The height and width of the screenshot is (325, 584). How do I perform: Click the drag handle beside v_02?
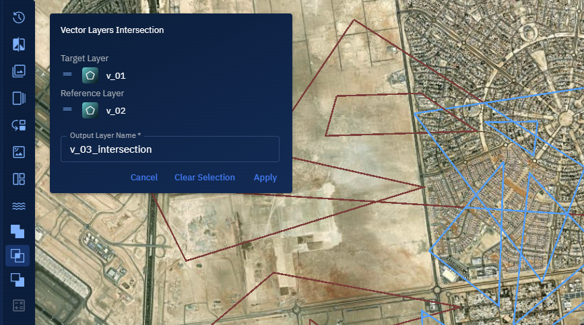coord(67,110)
